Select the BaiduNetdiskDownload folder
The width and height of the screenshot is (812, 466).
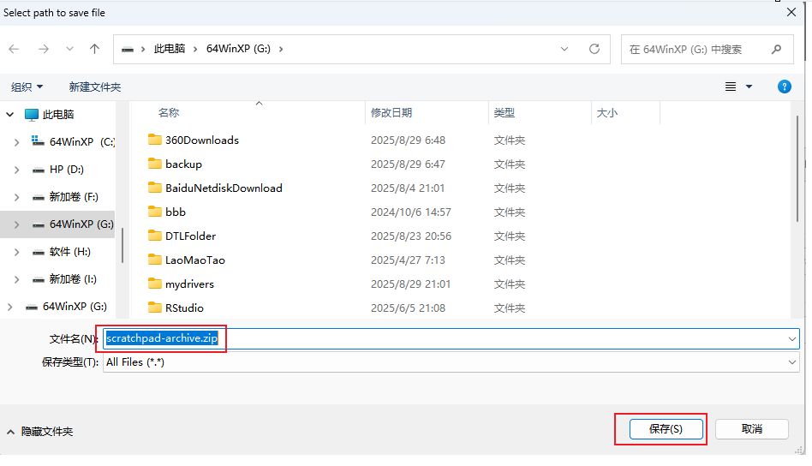click(223, 188)
